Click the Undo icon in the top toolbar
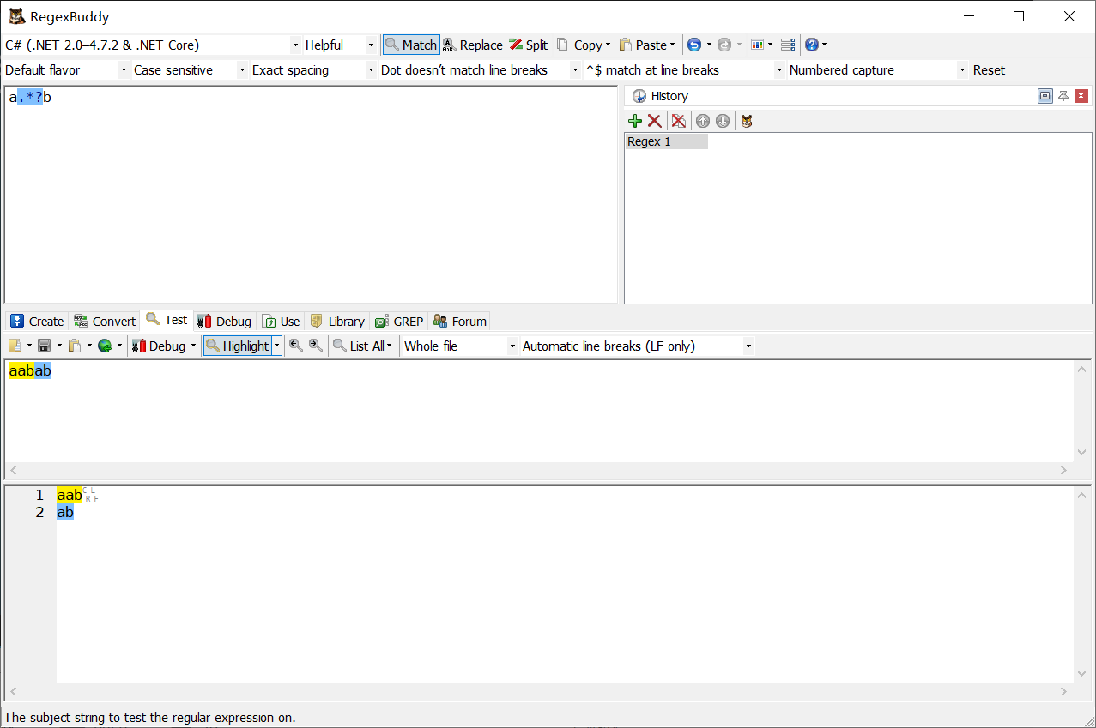The image size is (1096, 728). click(694, 45)
